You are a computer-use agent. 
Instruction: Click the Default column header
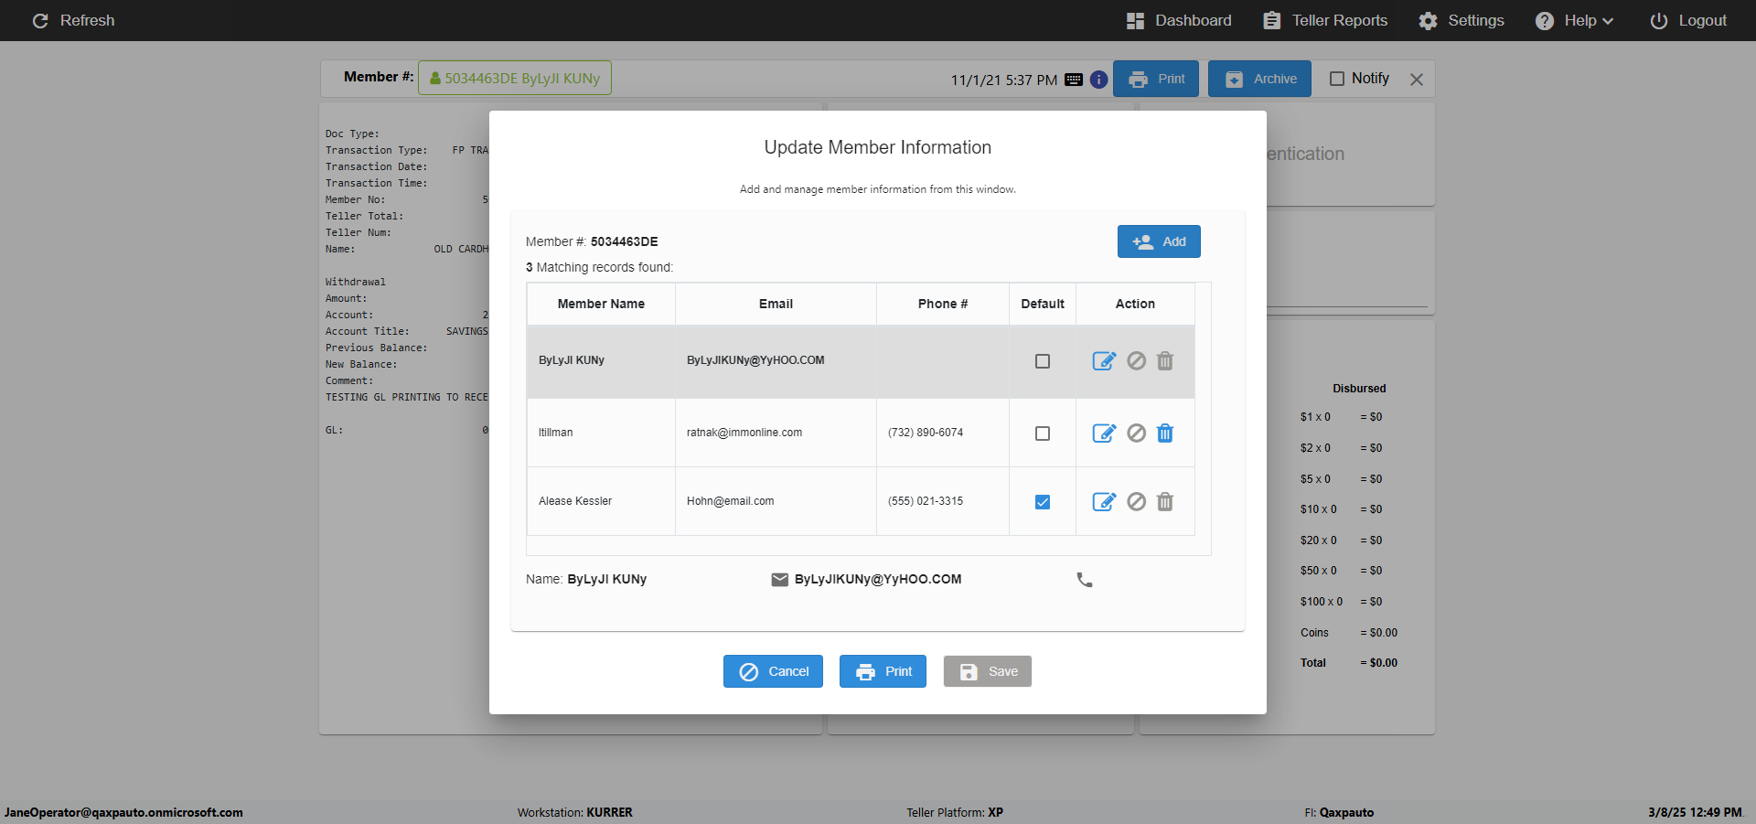(1043, 304)
